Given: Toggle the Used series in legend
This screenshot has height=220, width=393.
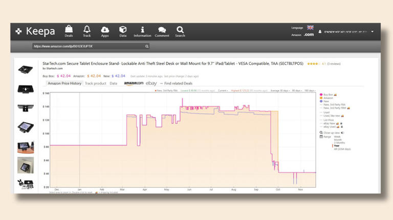Looking at the screenshot, I should point(324,112).
